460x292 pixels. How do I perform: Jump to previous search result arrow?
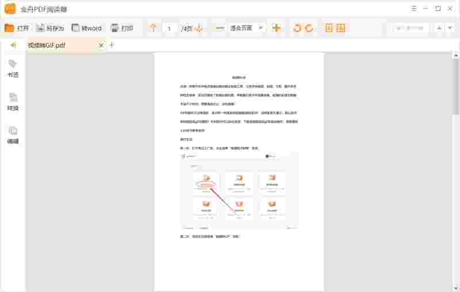[439, 28]
